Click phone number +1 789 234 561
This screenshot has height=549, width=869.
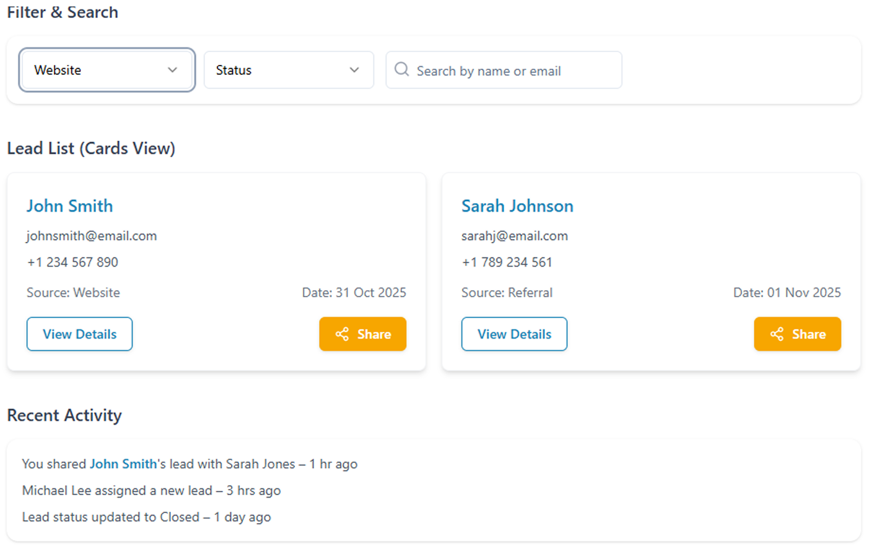coord(507,262)
